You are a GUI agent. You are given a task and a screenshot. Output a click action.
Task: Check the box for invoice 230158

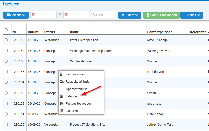click(x=6, y=40)
